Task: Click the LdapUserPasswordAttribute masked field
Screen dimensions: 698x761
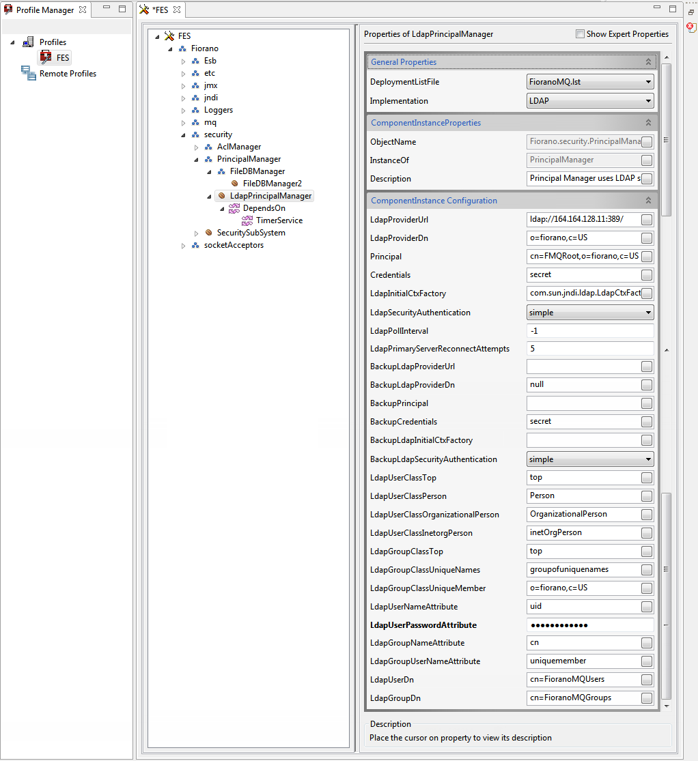Action: click(590, 625)
